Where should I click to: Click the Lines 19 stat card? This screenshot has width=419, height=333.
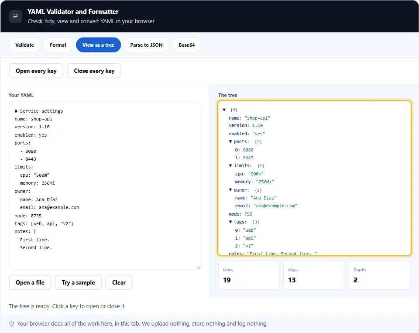[x=249, y=275]
